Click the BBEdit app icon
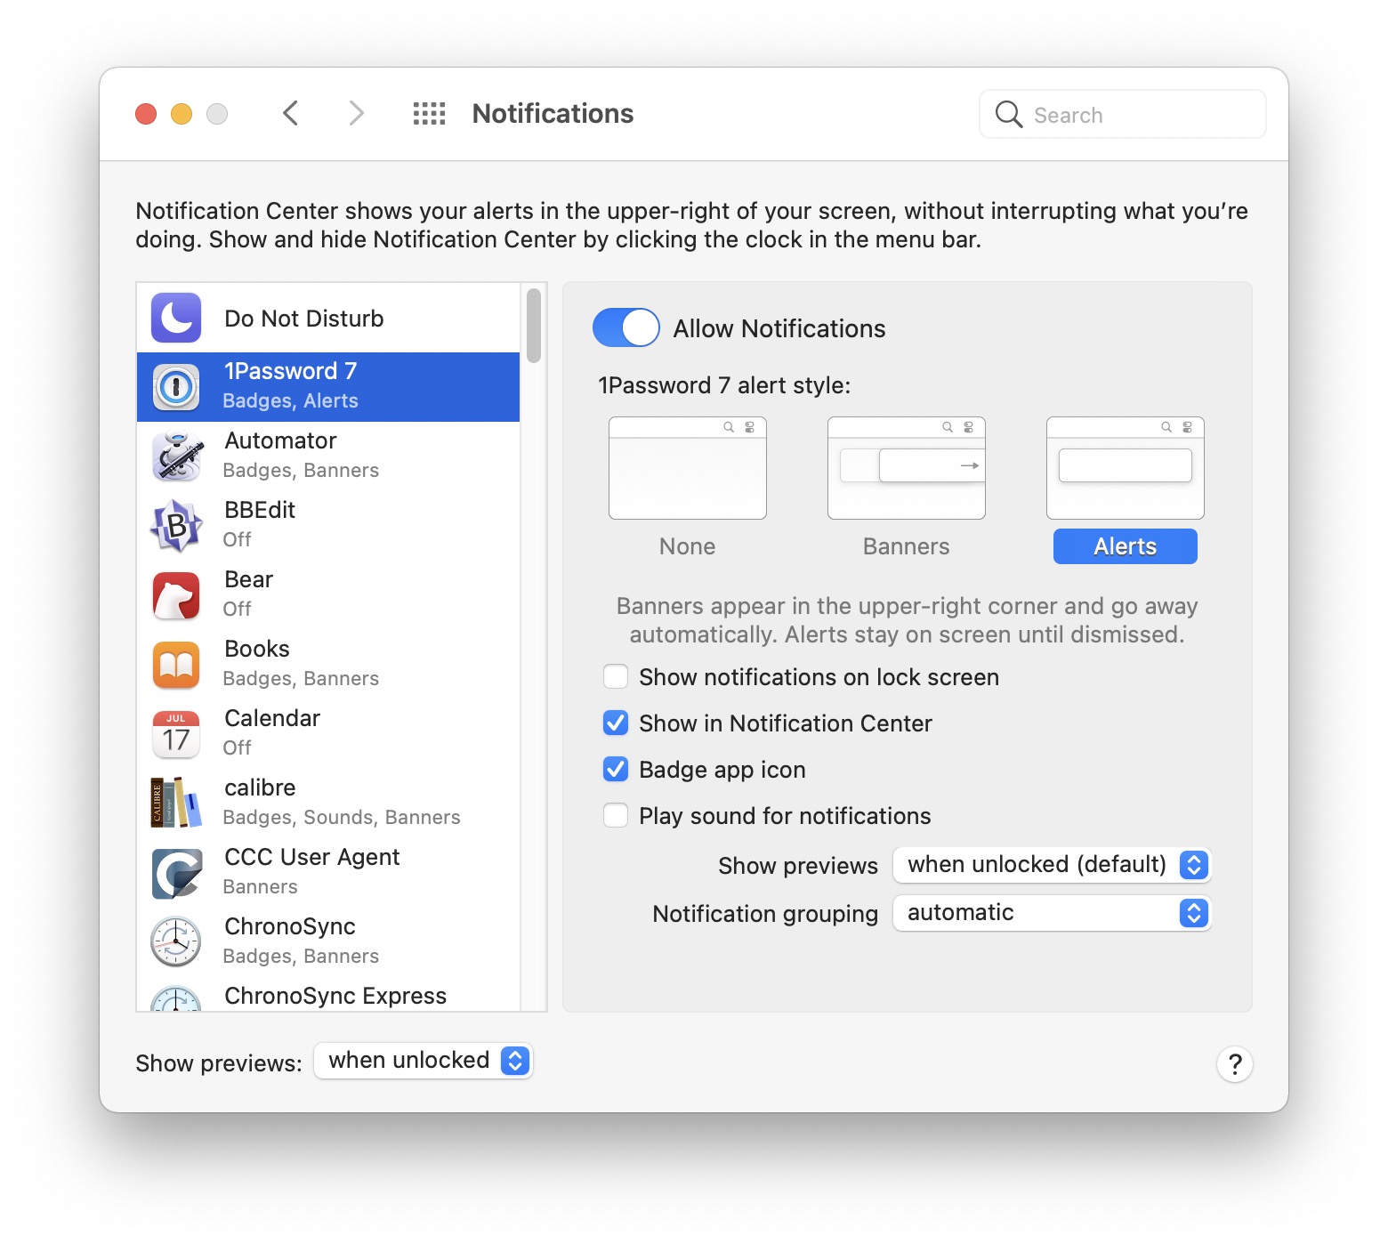 (176, 526)
